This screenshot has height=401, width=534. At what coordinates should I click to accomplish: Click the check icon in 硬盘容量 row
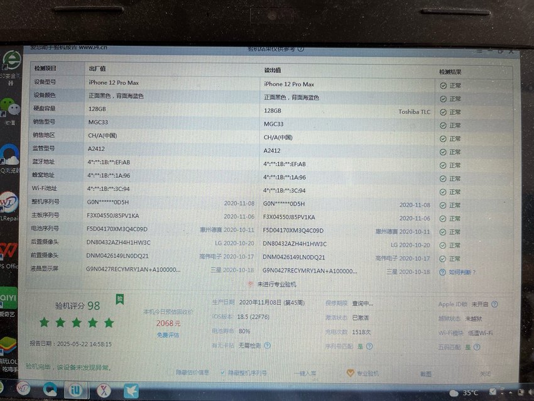point(443,112)
